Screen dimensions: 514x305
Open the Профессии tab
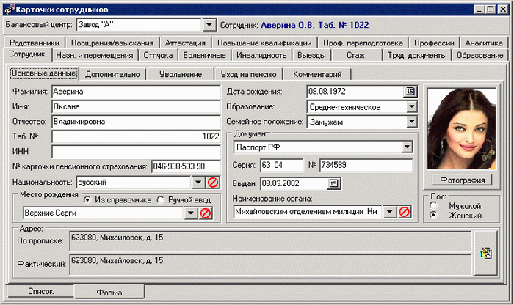[x=434, y=43]
